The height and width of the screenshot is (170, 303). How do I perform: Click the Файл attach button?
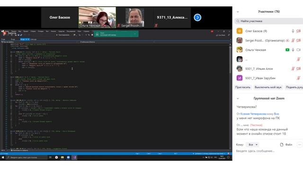click(x=286, y=145)
